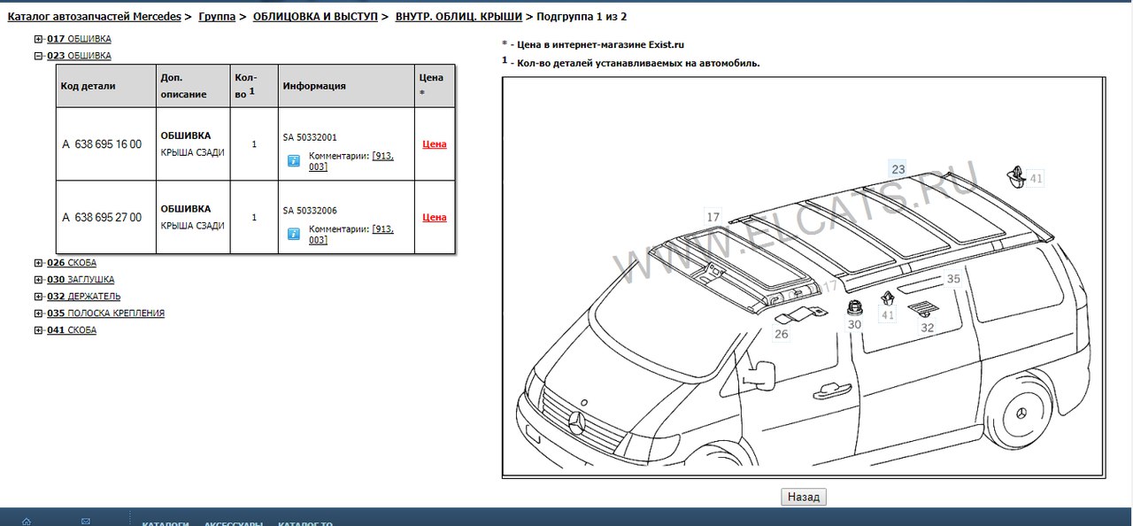Open ОБЛИЦОВКА И ВЫСТУП breadcrumb link
Viewport: 1133px width, 526px height.
pyautogui.click(x=315, y=17)
